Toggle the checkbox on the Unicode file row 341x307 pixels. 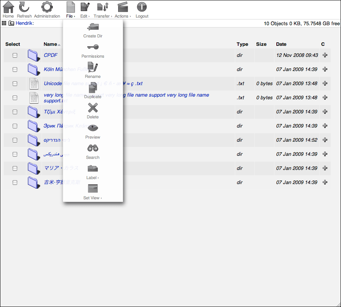tap(15, 83)
